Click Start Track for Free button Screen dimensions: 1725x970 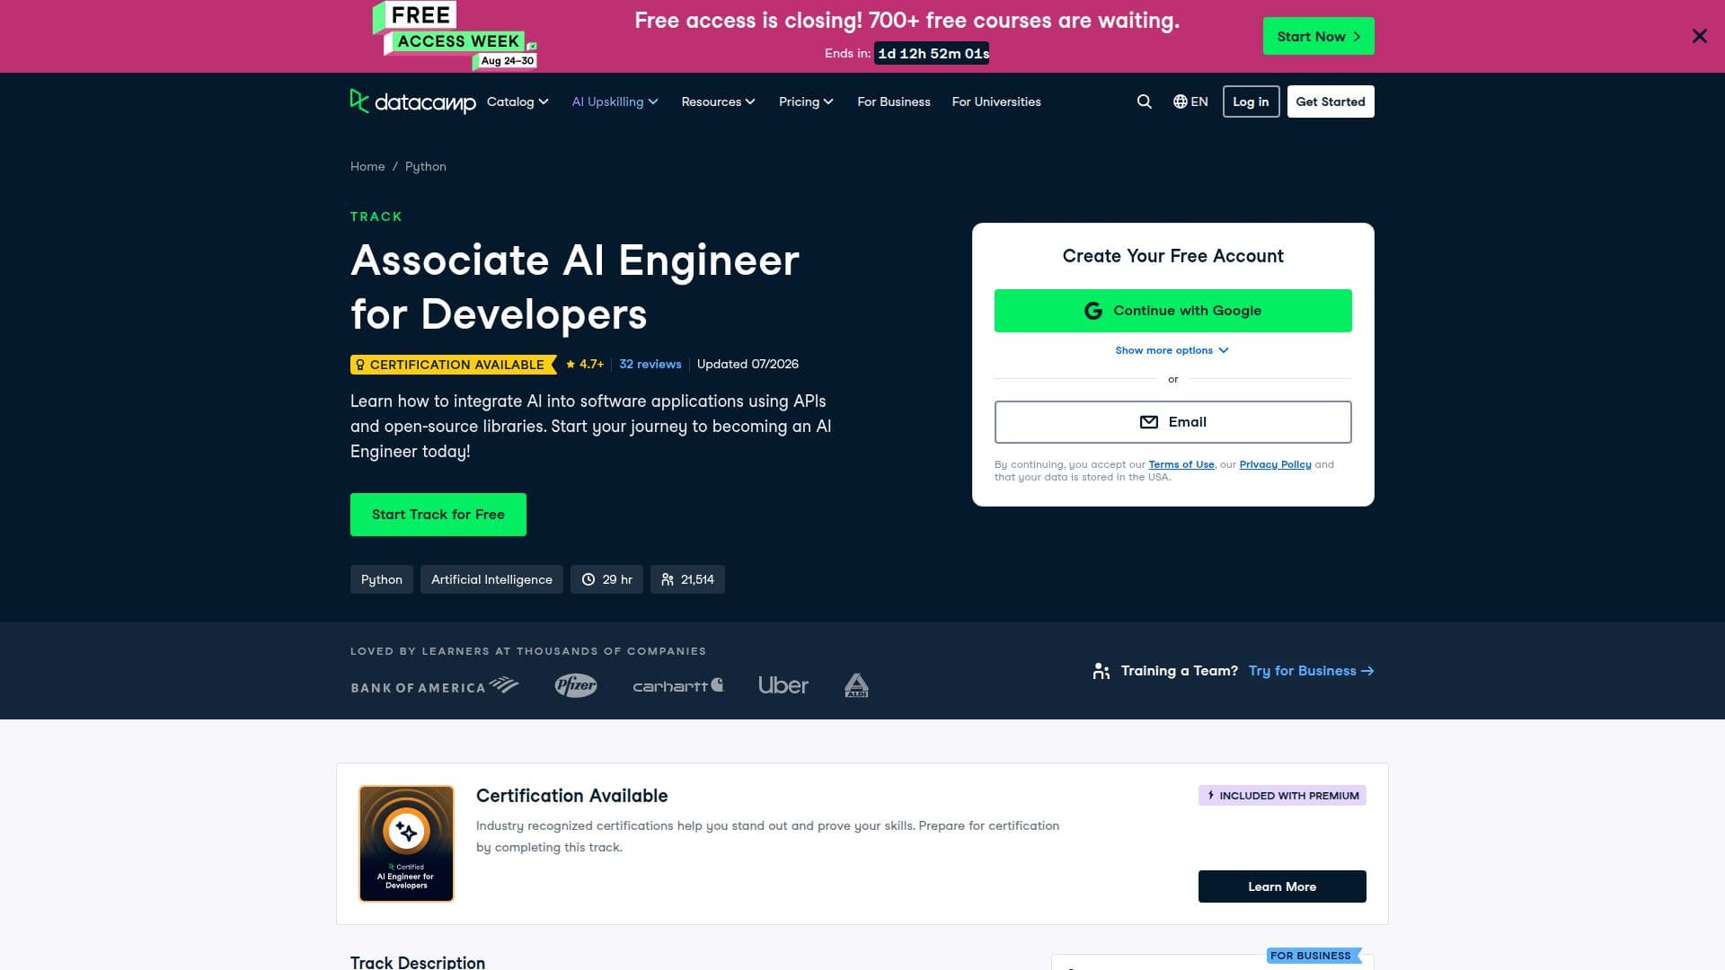(x=438, y=515)
